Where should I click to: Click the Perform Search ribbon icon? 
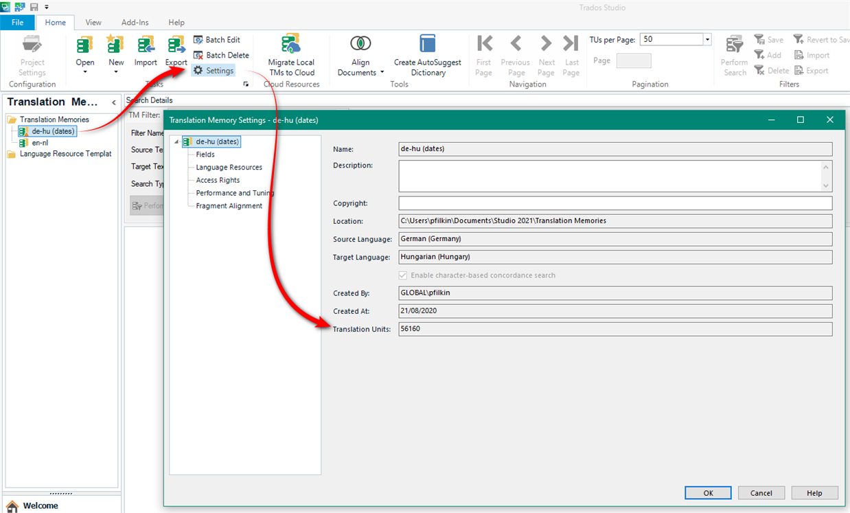pyautogui.click(x=735, y=45)
